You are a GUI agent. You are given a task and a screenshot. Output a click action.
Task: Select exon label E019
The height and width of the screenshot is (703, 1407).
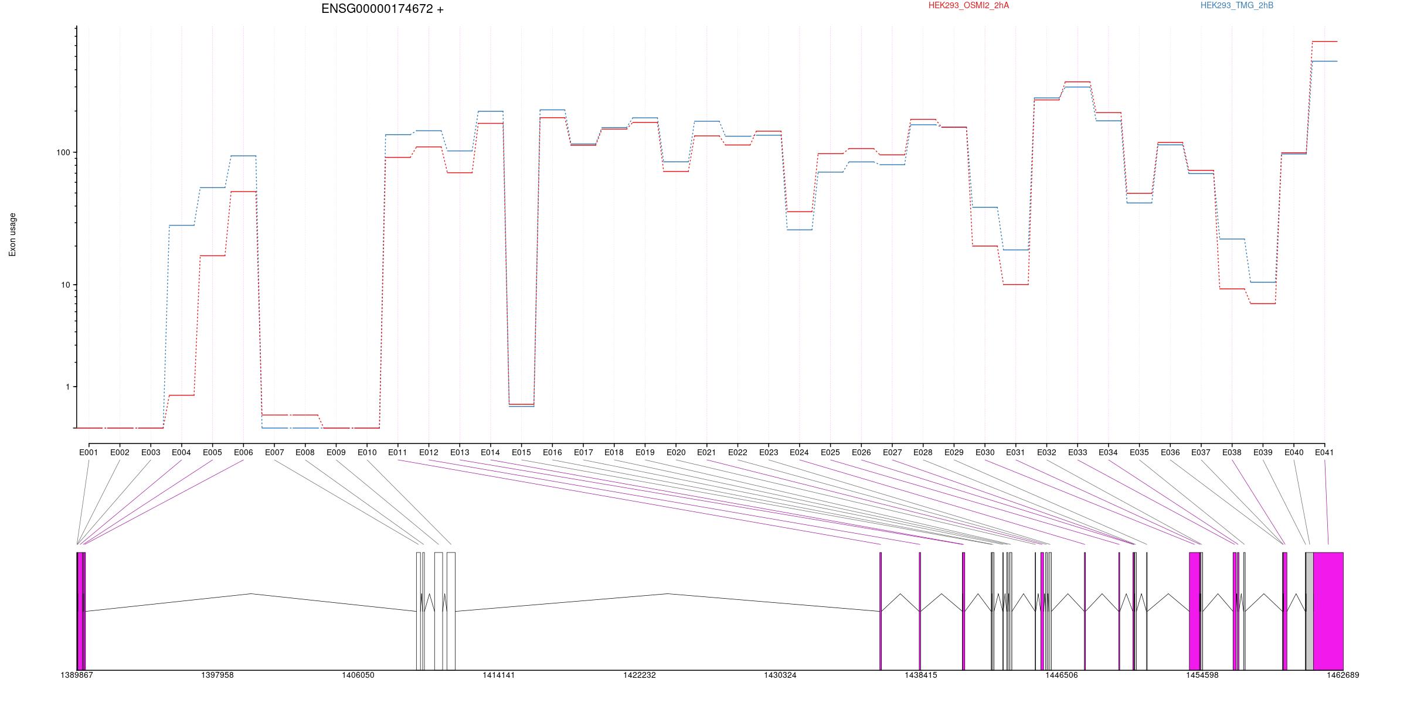click(645, 452)
